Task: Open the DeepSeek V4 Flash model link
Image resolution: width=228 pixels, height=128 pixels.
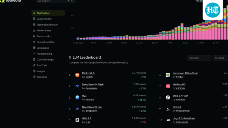Action: (93, 84)
